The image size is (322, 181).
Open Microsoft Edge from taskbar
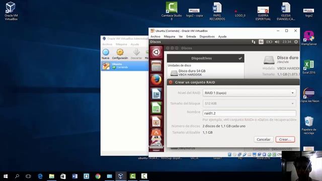(x=40, y=176)
